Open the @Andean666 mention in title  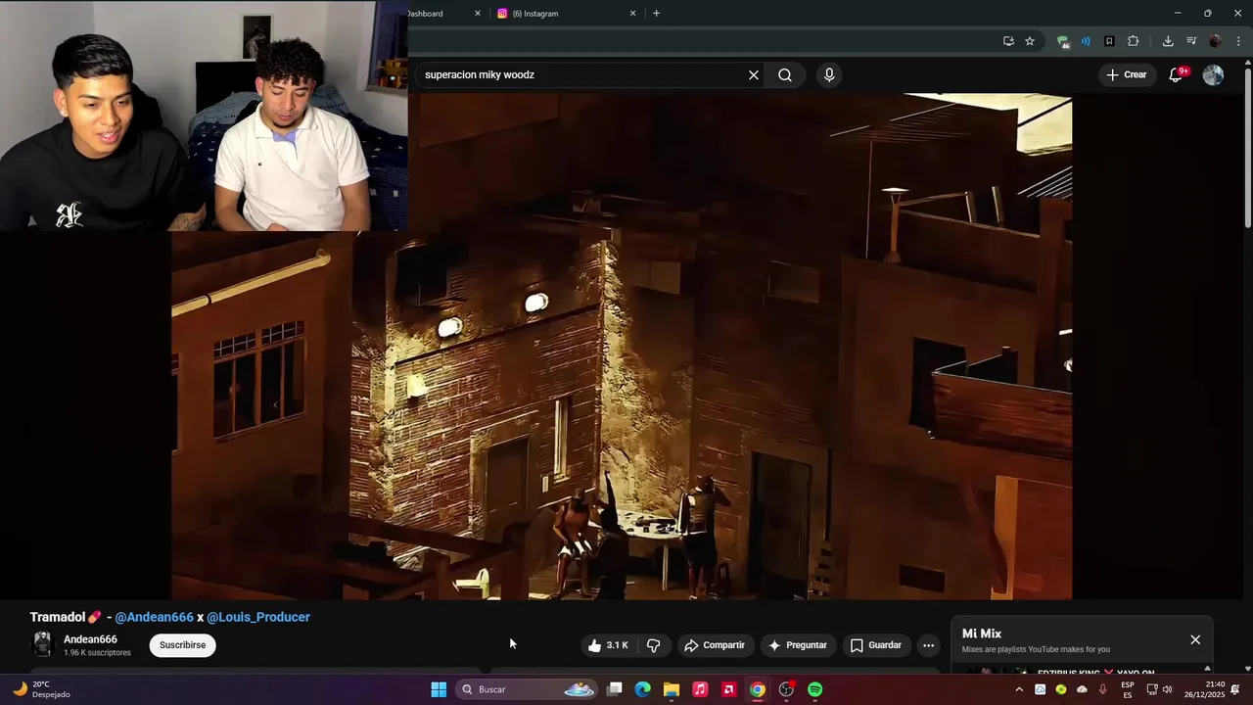(154, 617)
